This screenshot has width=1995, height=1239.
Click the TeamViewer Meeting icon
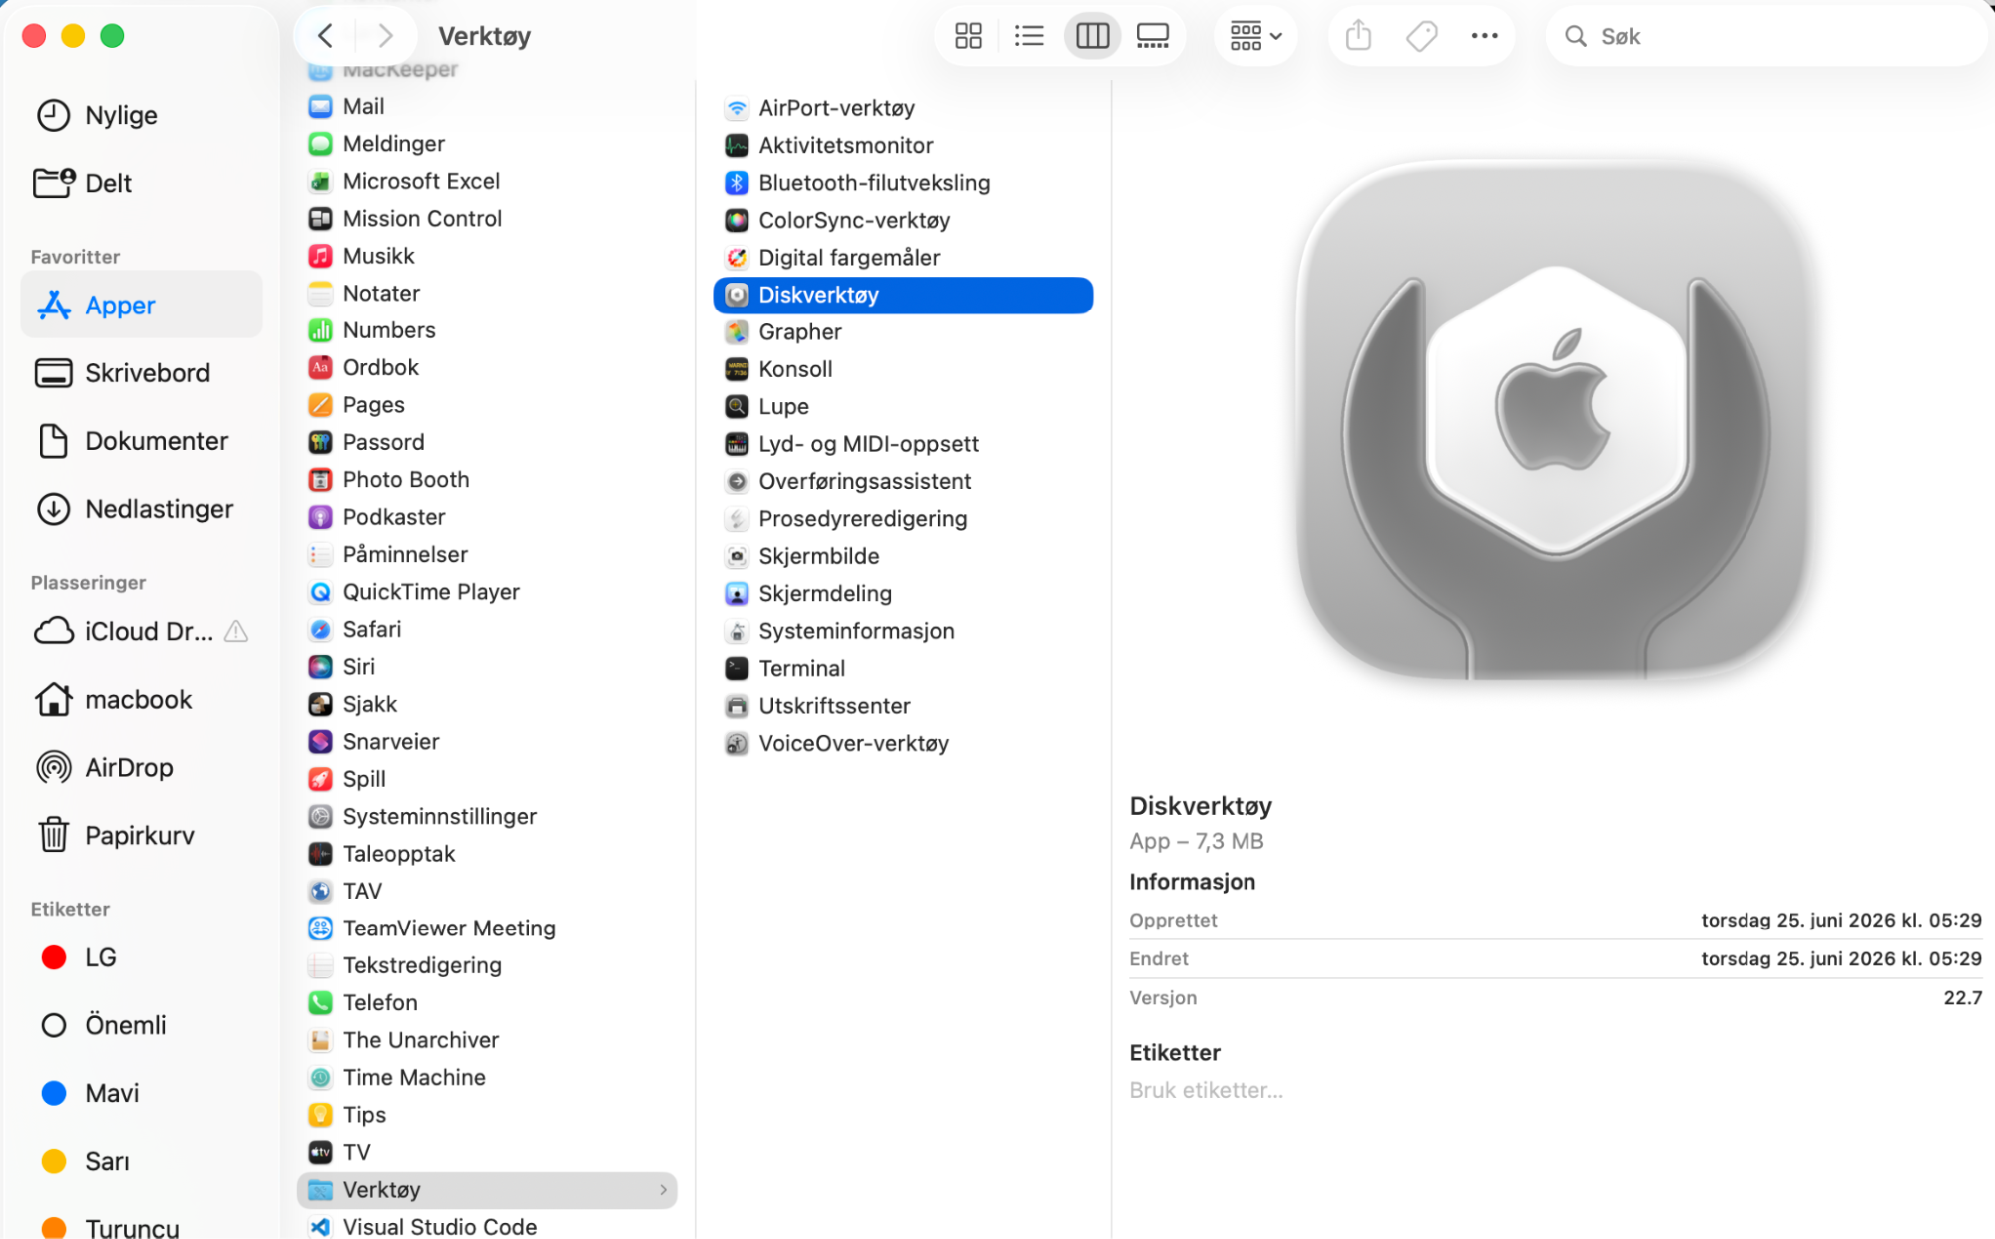click(320, 928)
